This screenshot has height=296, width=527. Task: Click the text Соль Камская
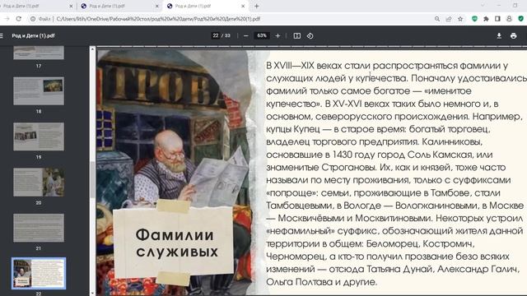[440, 155]
